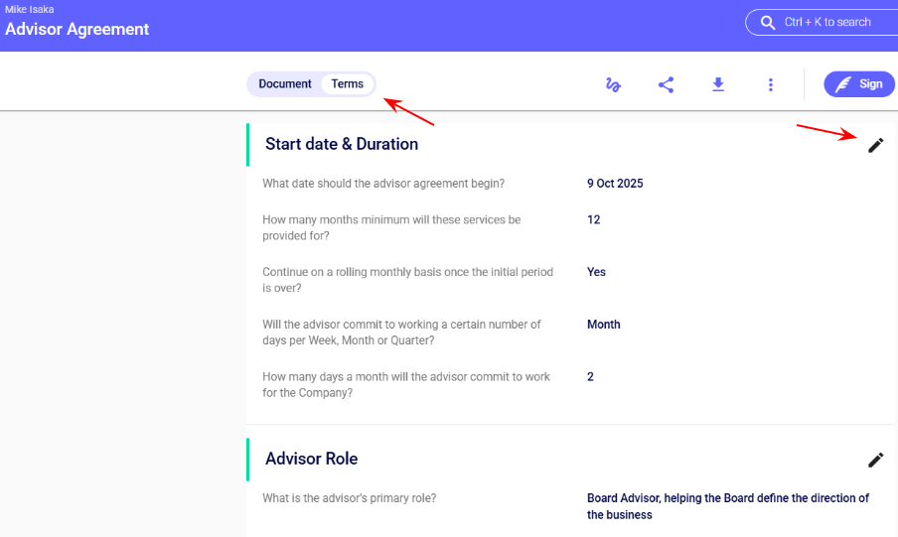Open the signature squiggle tool
Screen dimensions: 898x537
point(613,85)
